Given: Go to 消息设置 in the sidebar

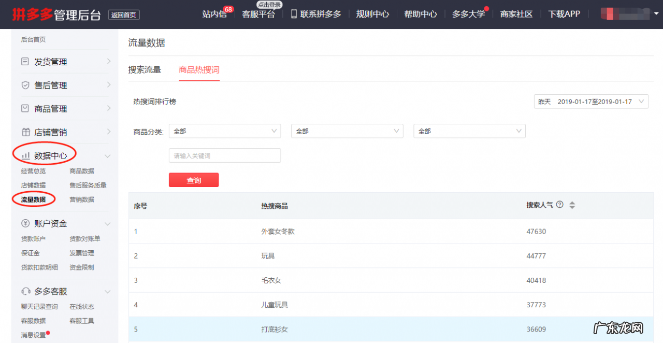Looking at the screenshot, I should [34, 335].
